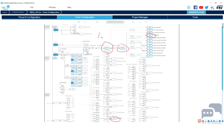Click the ST logo in top right
This screenshot has height=127, width=224.
[x=219, y=7]
